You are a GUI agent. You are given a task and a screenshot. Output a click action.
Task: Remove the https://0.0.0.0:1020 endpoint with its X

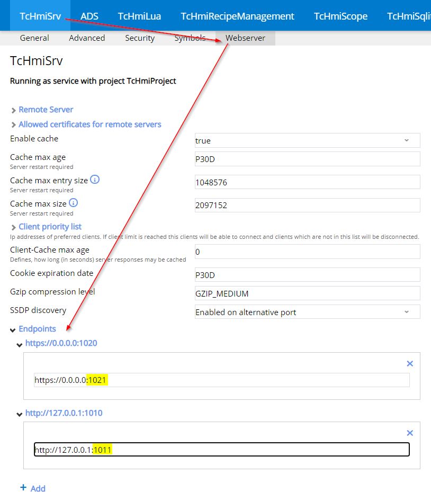[410, 364]
